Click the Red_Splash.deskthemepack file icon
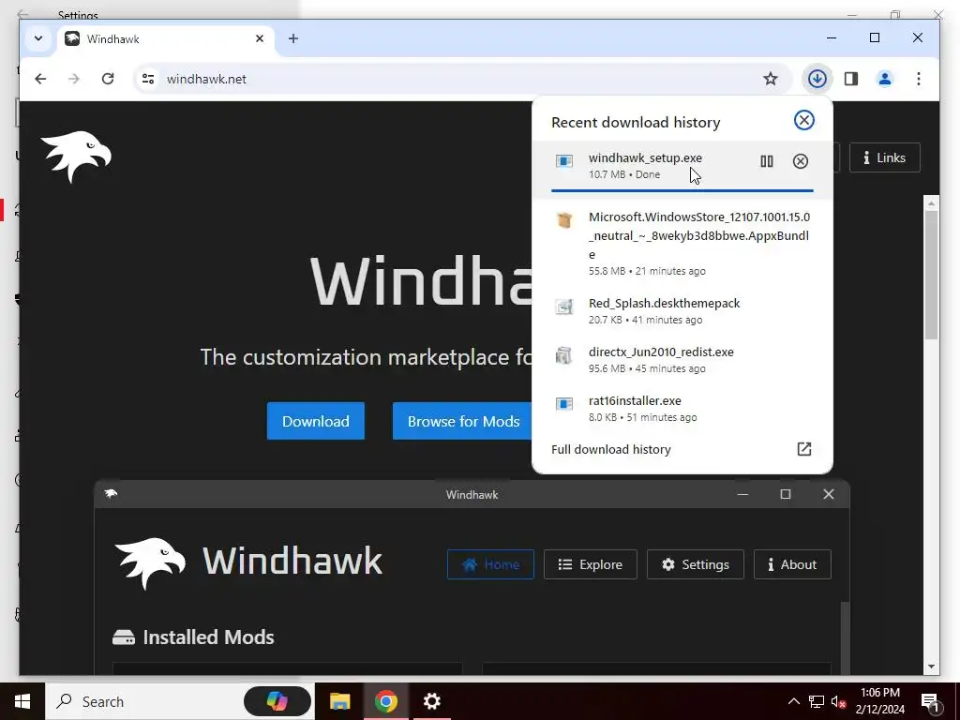 coord(563,307)
